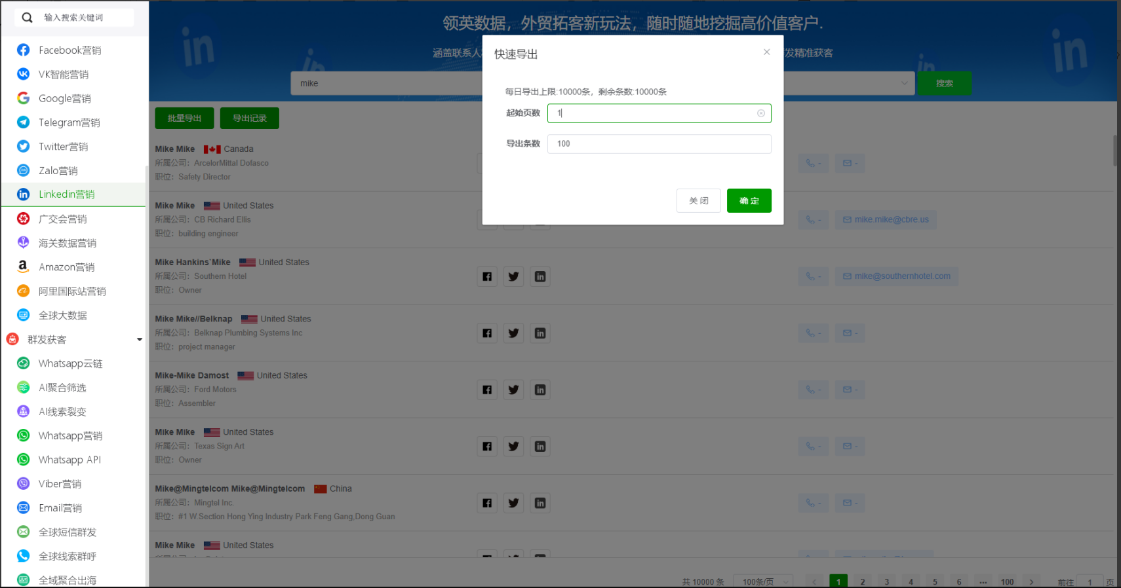Click the Whatsapp API icon
The height and width of the screenshot is (588, 1121).
pyautogui.click(x=23, y=460)
